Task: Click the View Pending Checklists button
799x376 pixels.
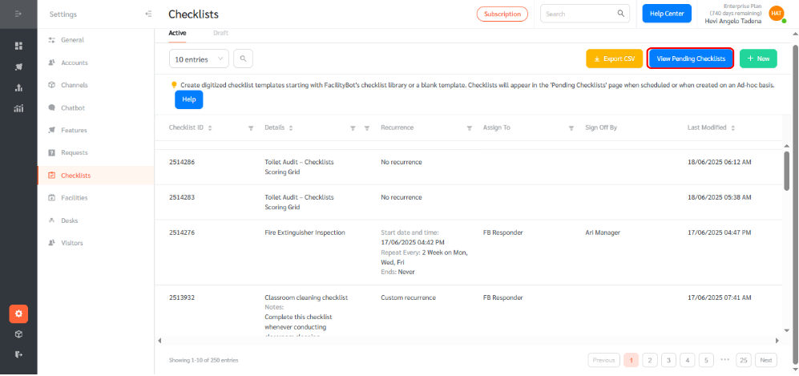Action: pos(690,59)
